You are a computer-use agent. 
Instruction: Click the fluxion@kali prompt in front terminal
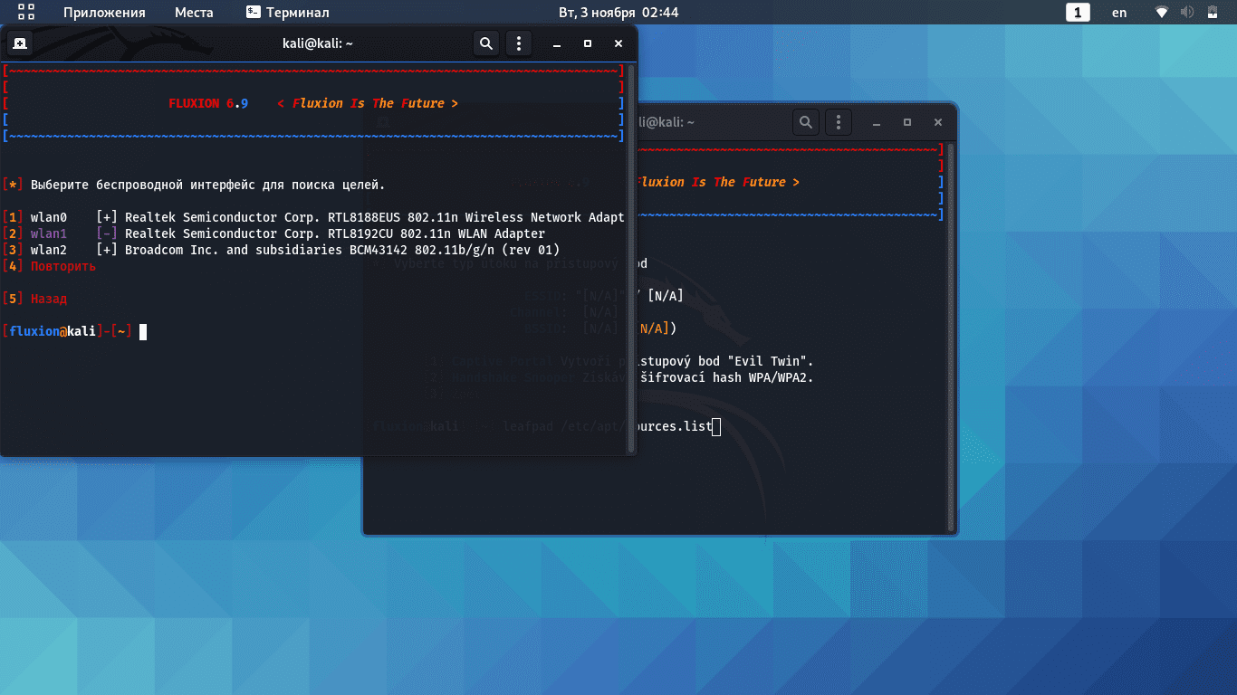tap(67, 331)
